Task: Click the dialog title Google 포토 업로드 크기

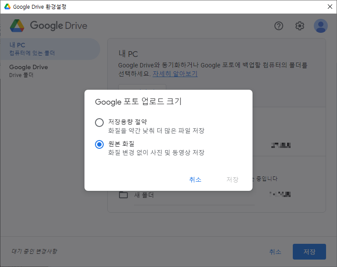Action: [138, 102]
